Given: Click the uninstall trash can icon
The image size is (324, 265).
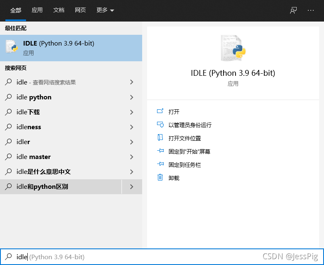Looking at the screenshot, I should click(160, 177).
